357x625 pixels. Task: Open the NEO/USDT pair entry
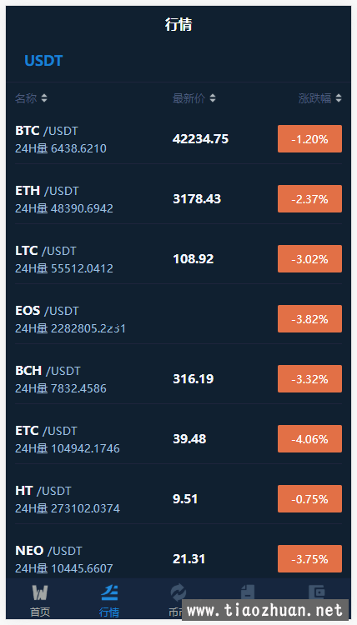178,558
